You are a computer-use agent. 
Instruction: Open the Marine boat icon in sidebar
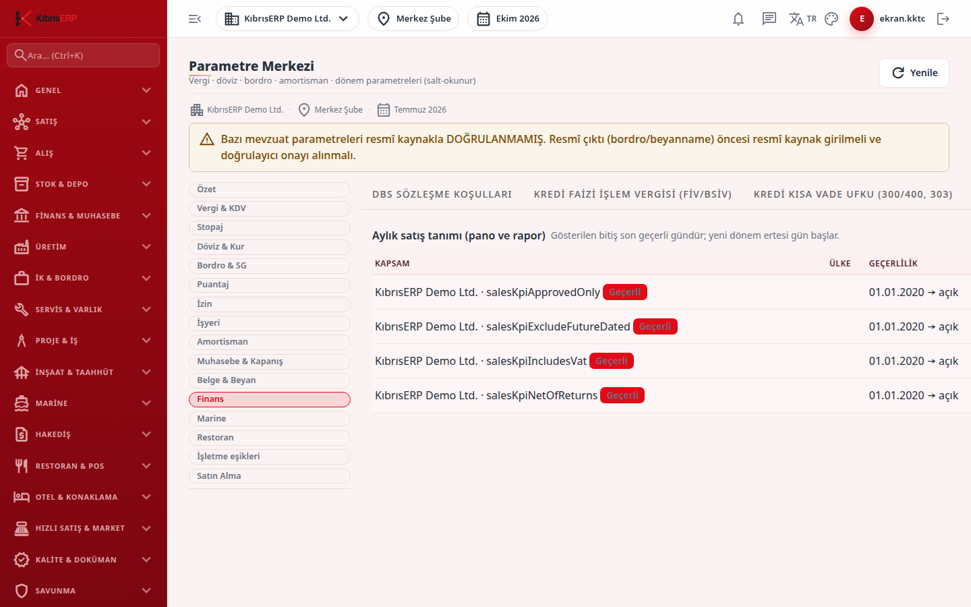coord(22,403)
